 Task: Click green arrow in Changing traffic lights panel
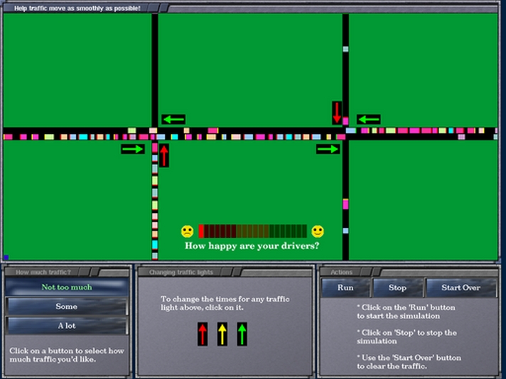point(242,334)
